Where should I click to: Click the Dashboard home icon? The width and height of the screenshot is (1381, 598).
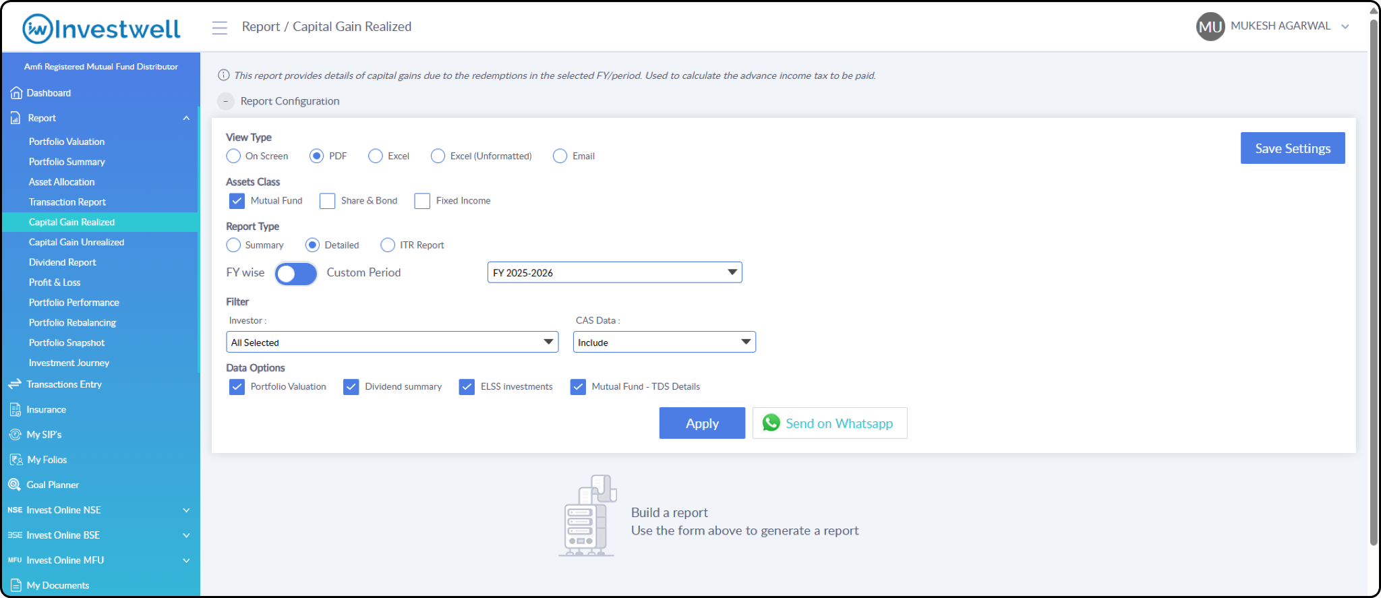click(16, 93)
